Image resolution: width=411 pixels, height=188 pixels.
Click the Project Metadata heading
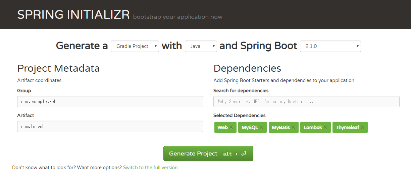click(58, 68)
